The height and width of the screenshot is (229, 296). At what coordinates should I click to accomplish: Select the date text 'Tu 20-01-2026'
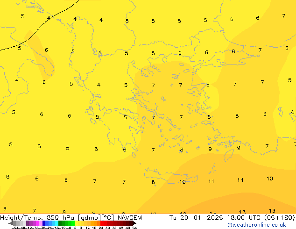[196, 217]
